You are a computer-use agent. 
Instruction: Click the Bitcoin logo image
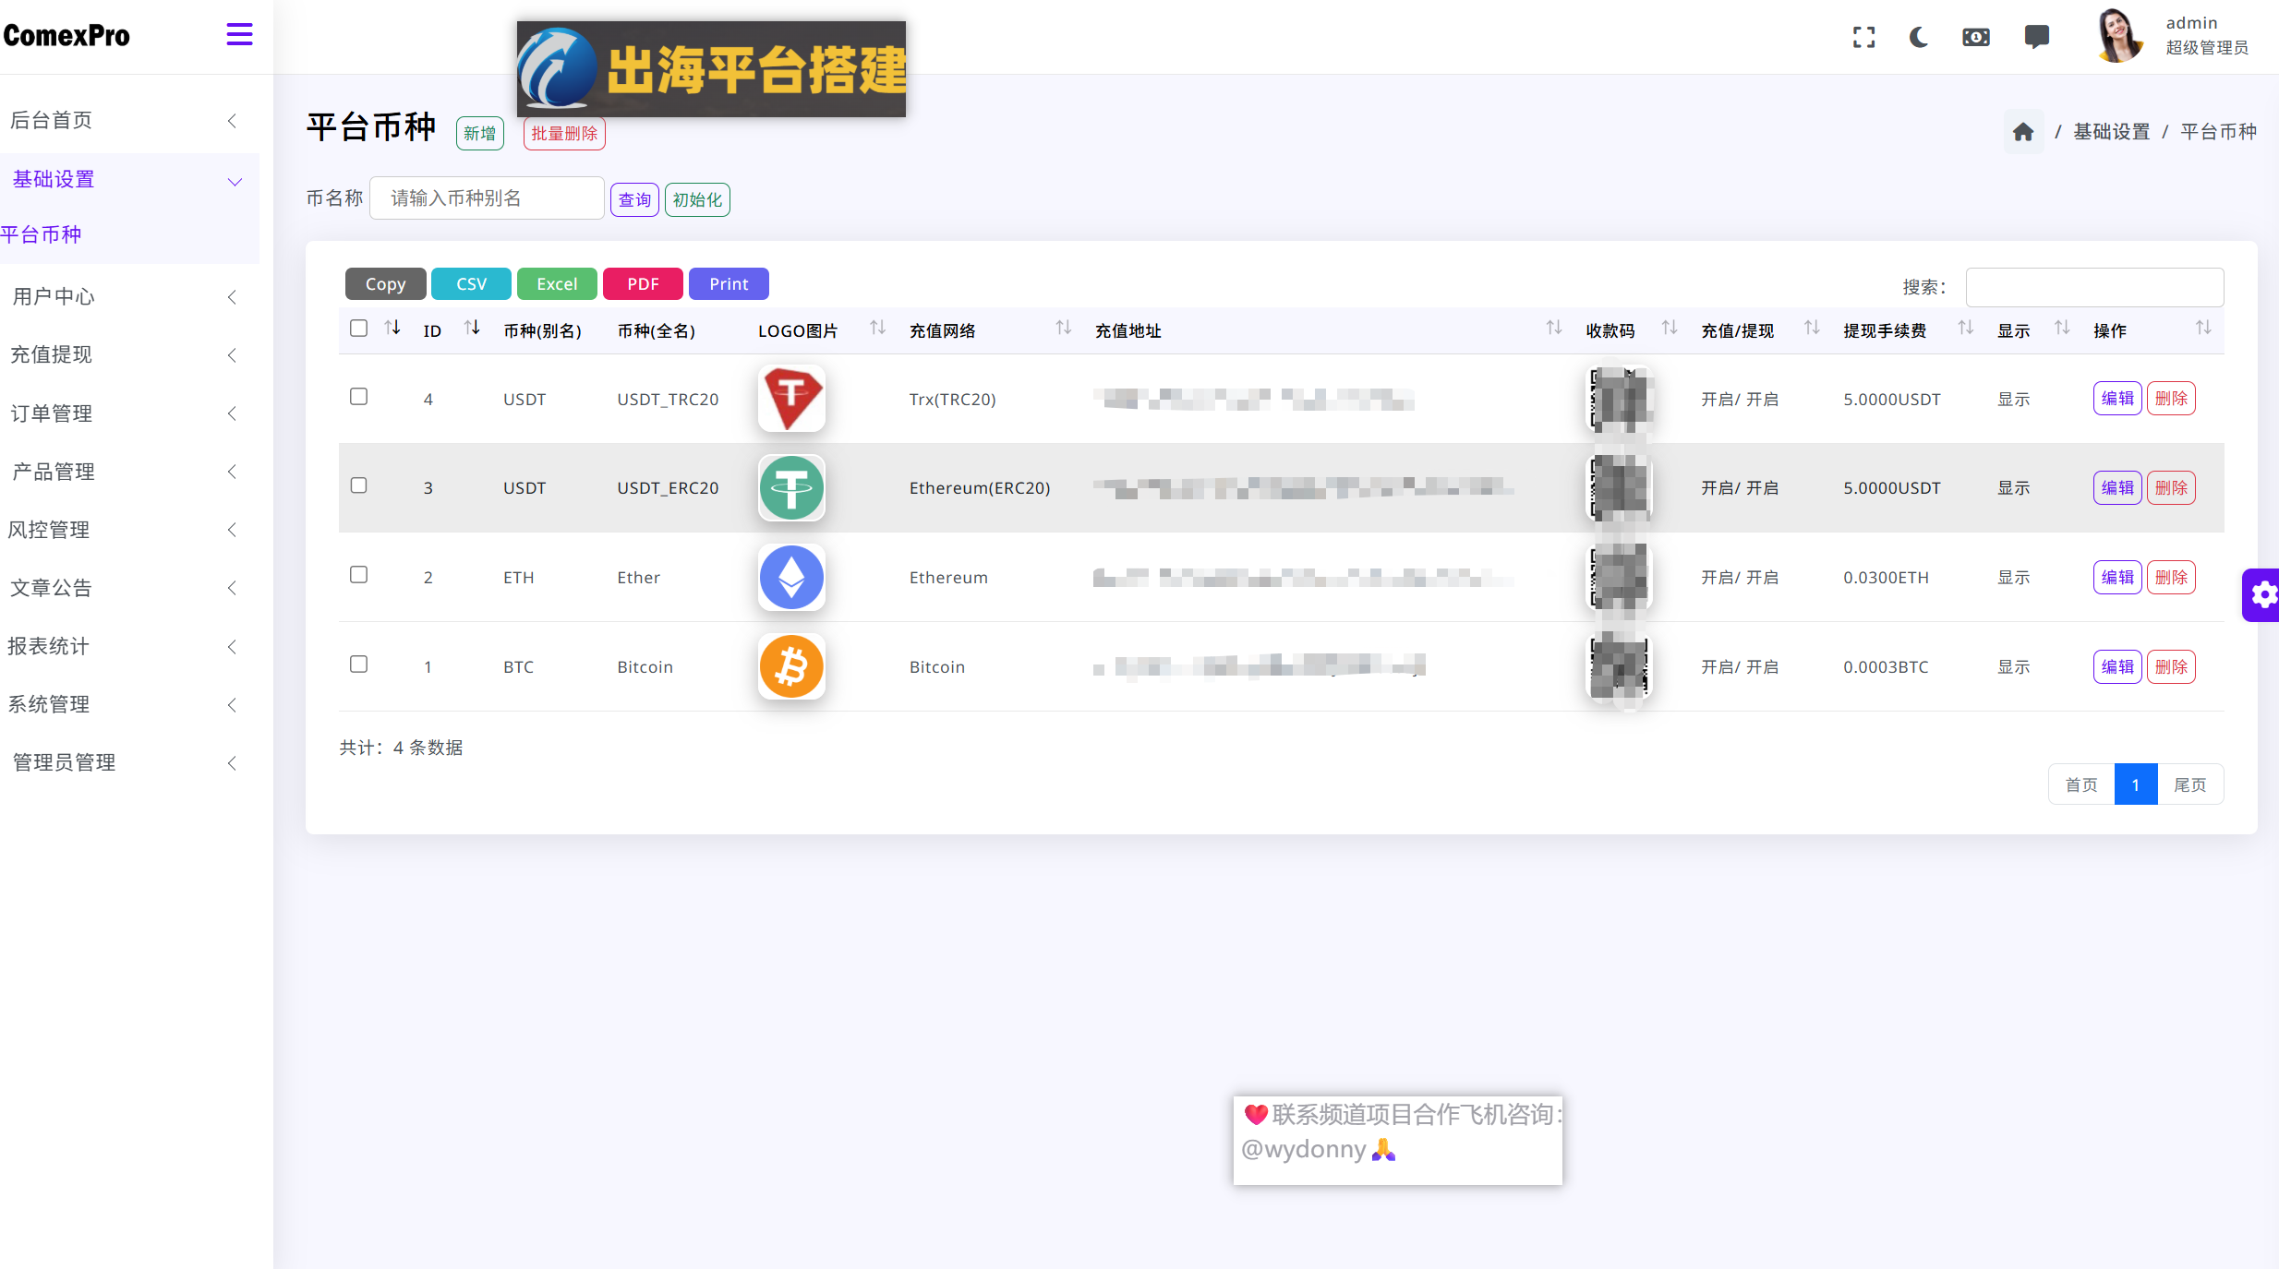(791, 666)
